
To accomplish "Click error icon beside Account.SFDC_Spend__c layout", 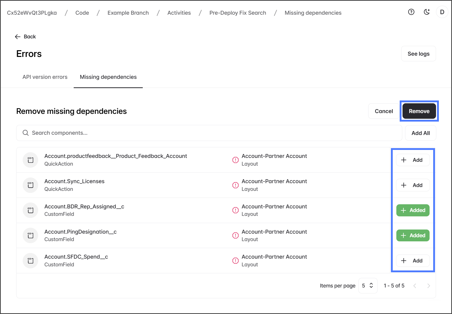I will pyautogui.click(x=235, y=261).
